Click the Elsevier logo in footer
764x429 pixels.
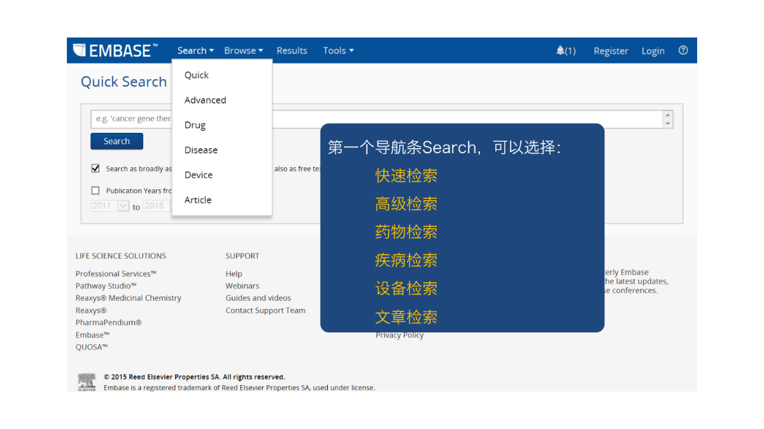[x=87, y=382]
